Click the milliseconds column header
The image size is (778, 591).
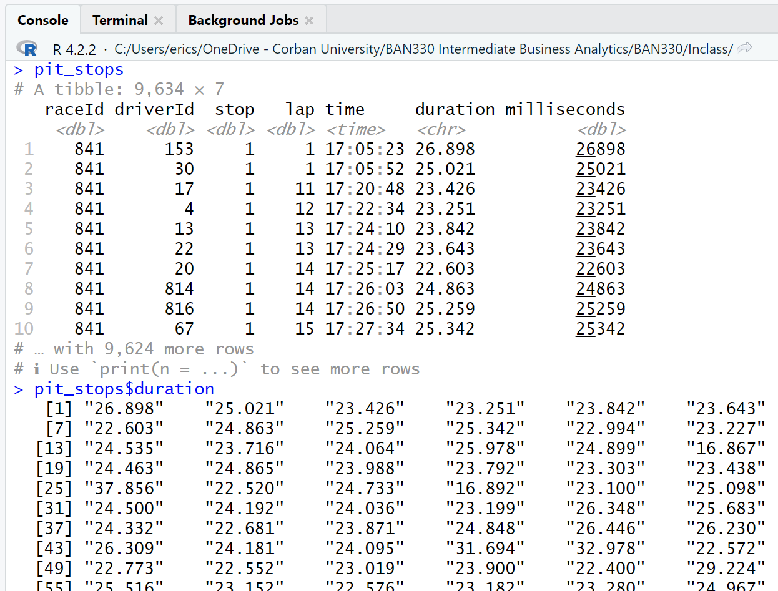coord(564,109)
